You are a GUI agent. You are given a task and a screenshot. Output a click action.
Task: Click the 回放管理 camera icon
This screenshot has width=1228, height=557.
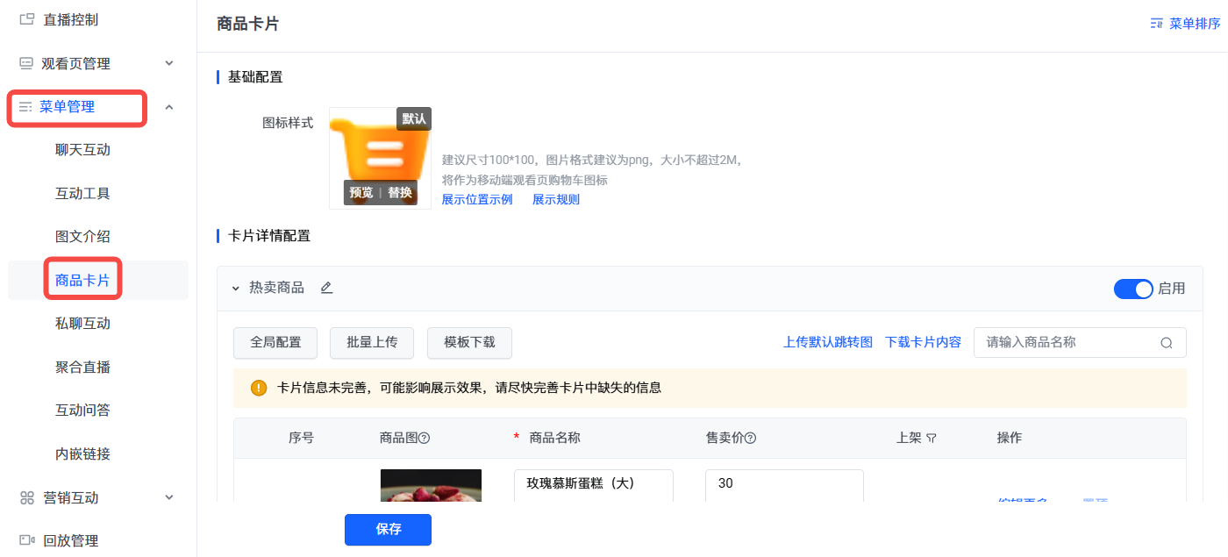(x=26, y=540)
